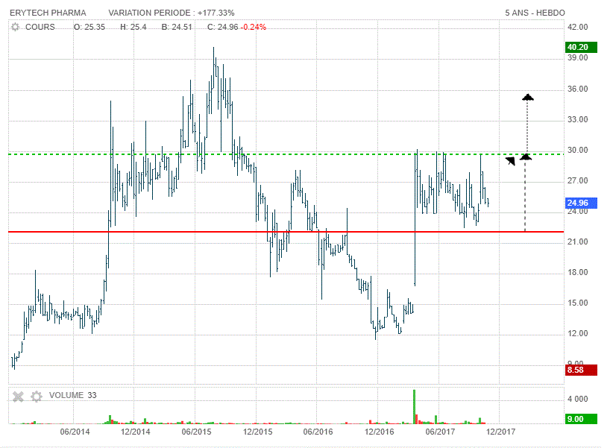Click the opening value O: 25.35

(89, 27)
